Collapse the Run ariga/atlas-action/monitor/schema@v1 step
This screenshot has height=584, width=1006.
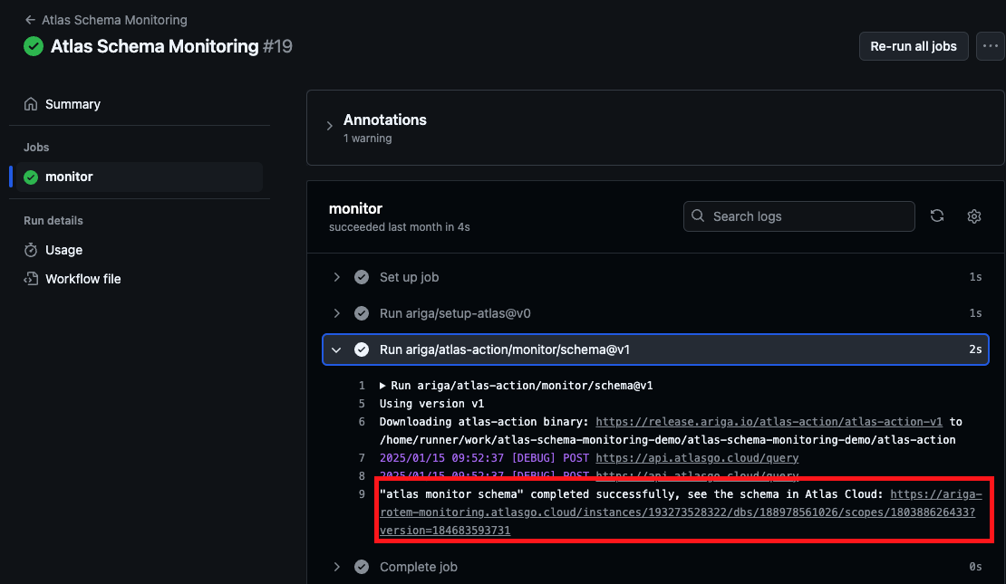336,349
